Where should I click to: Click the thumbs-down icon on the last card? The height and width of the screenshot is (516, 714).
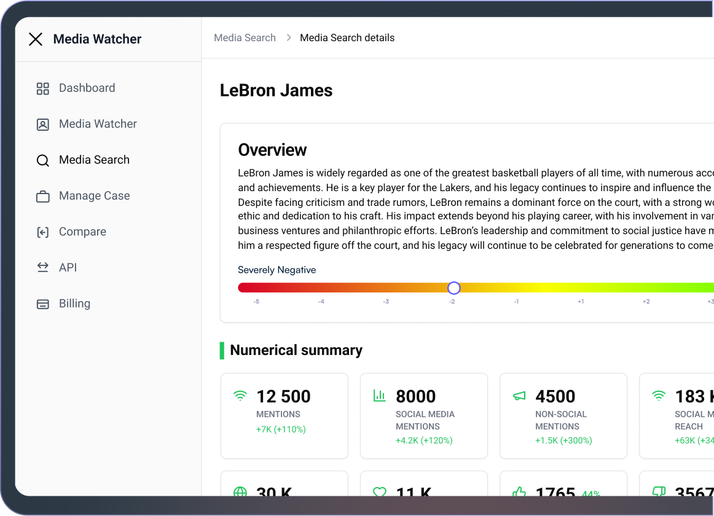point(659,491)
